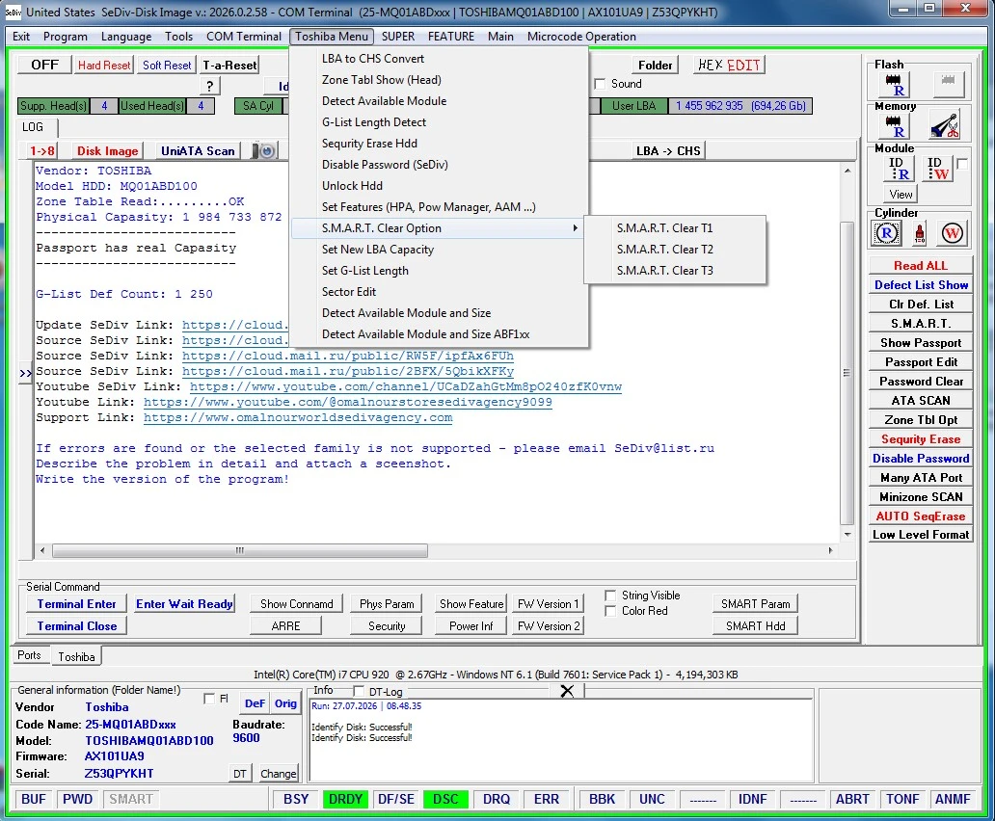This screenshot has height=821, width=995.
Task: Click the Cylinder write (W) icon
Action: click(952, 234)
